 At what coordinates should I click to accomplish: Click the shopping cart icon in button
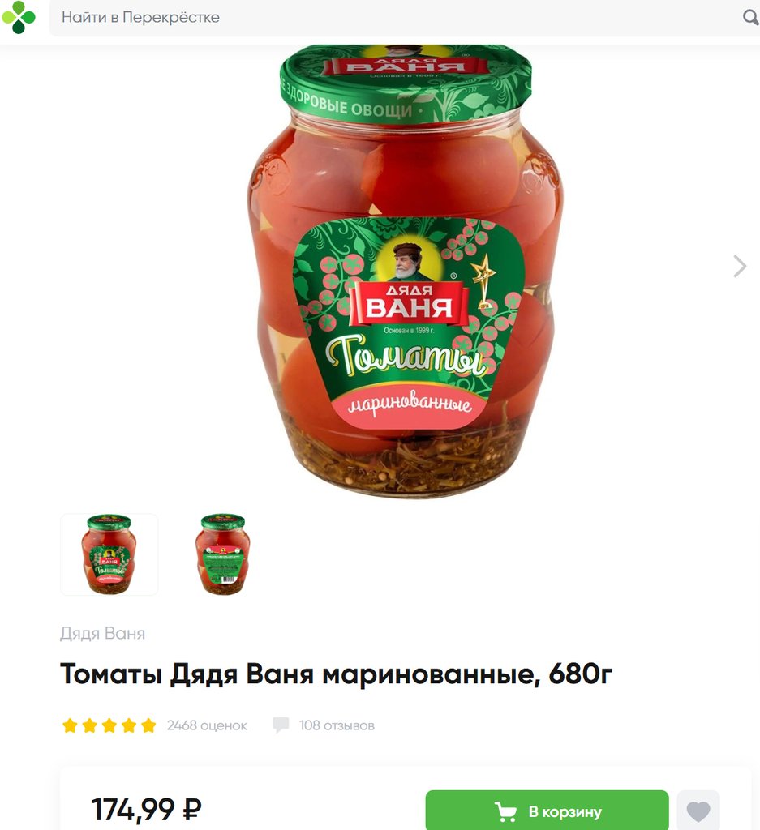tap(505, 811)
